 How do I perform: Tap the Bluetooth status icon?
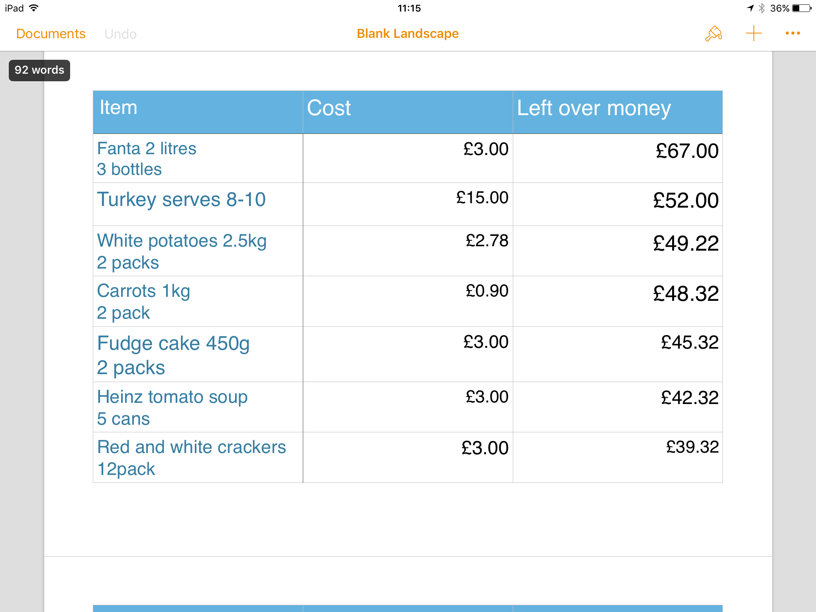(x=762, y=8)
